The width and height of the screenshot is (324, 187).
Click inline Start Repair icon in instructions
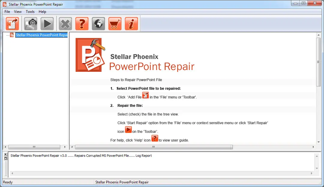[128, 130]
